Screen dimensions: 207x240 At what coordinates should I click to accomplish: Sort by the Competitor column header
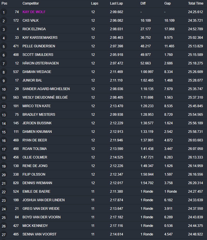31,3
